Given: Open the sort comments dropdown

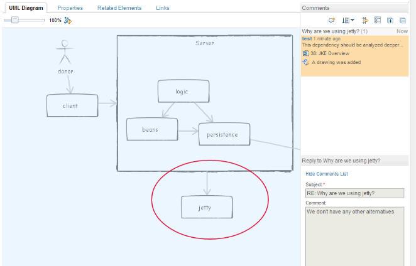Looking at the screenshot, I should coord(348,21).
